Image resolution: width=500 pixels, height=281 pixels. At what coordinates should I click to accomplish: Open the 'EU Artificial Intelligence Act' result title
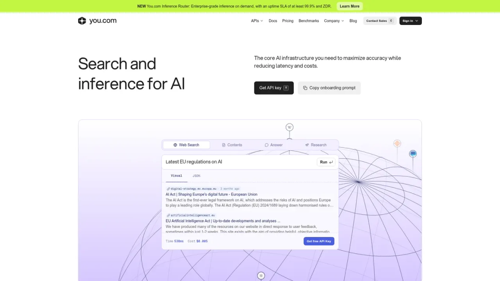223,221
